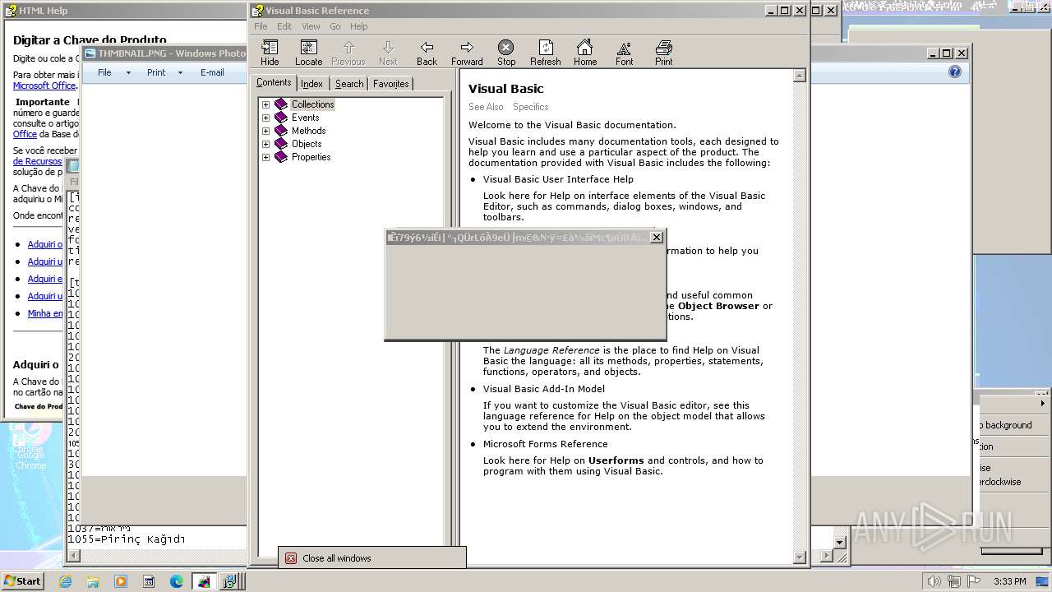
Task: Click the Specifics link
Action: coord(530,107)
